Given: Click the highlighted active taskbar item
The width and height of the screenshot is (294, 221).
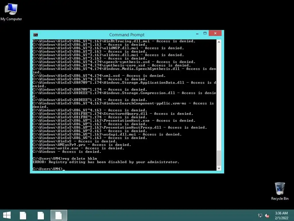Looking at the screenshot, I should pyautogui.click(x=59, y=215).
